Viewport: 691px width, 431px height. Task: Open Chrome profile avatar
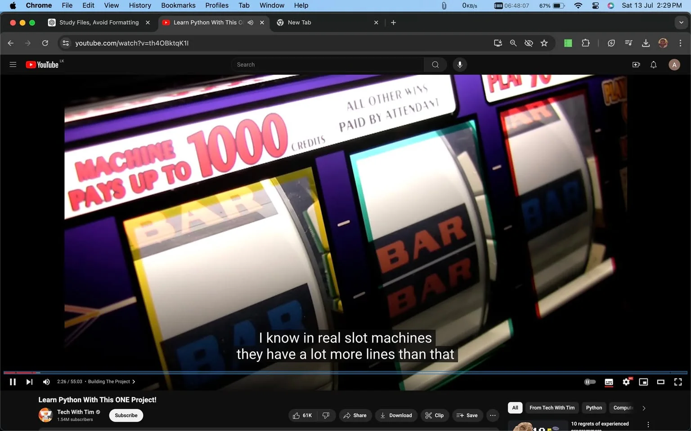663,43
